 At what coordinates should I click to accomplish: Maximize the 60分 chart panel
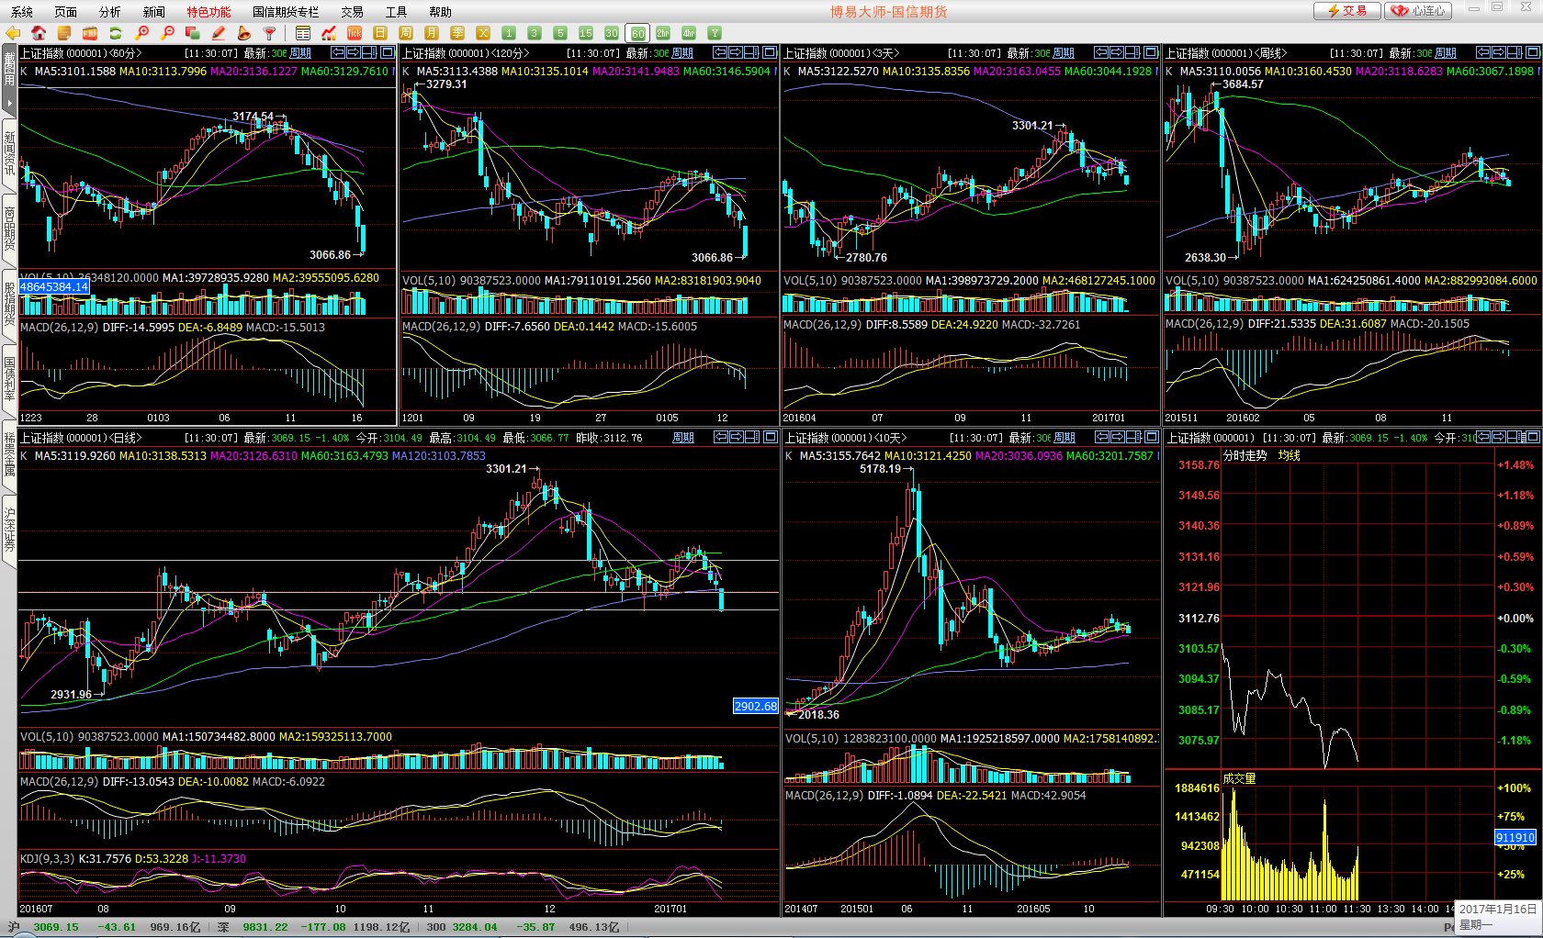point(388,52)
